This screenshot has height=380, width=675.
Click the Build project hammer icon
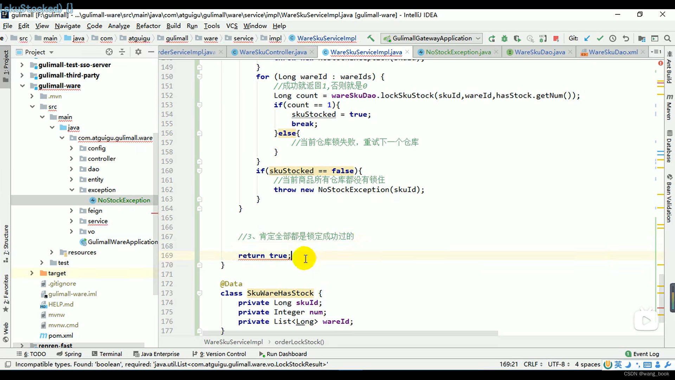click(x=371, y=38)
